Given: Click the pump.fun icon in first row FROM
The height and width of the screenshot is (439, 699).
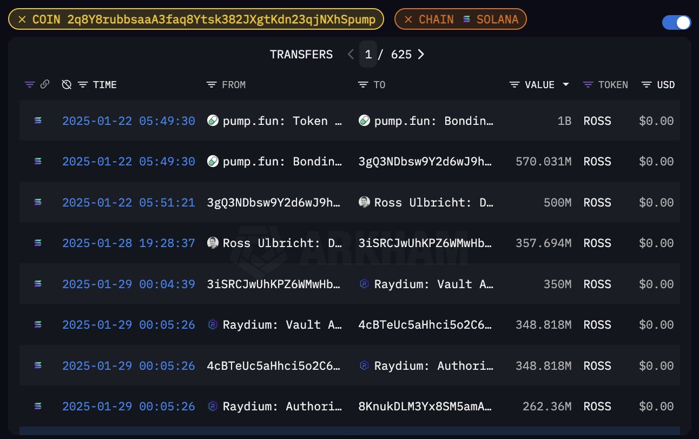Looking at the screenshot, I should pyautogui.click(x=213, y=121).
